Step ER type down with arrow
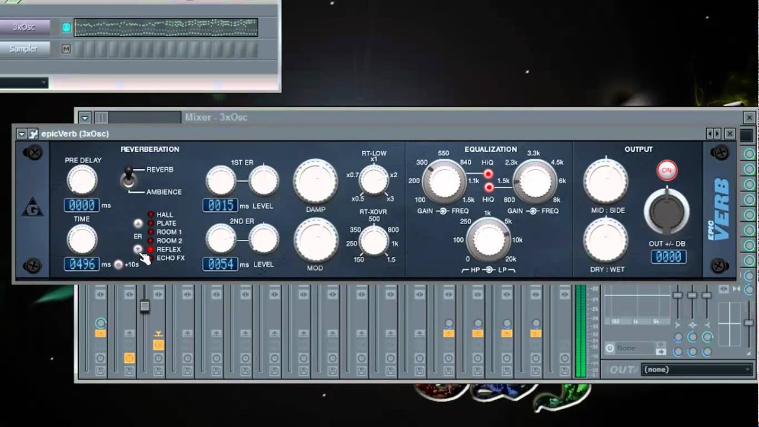 coord(138,249)
